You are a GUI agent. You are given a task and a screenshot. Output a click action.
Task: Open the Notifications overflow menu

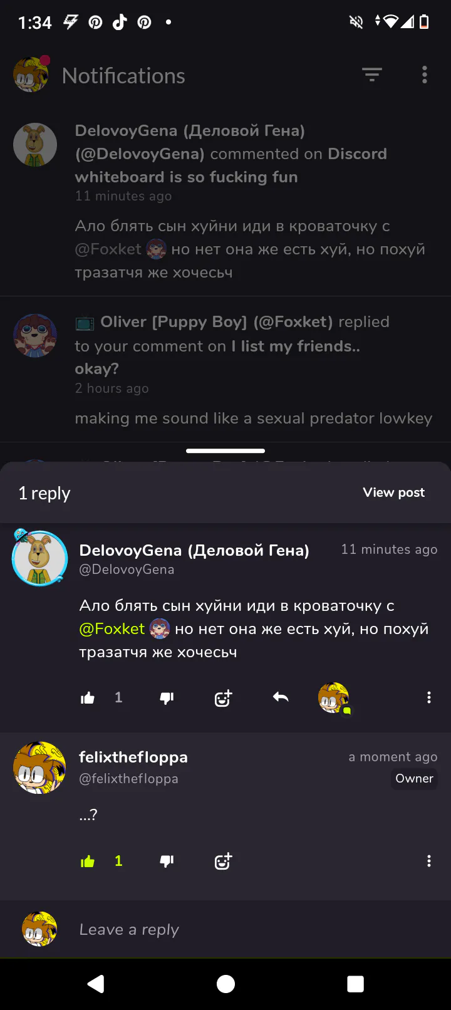point(425,75)
